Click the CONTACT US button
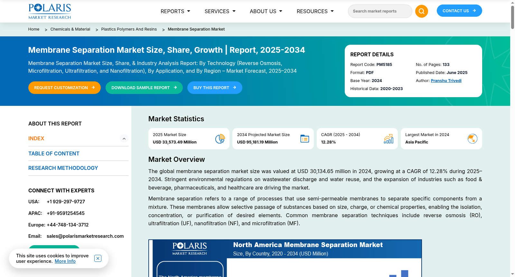Image resolution: width=515 pixels, height=277 pixels. click(459, 11)
